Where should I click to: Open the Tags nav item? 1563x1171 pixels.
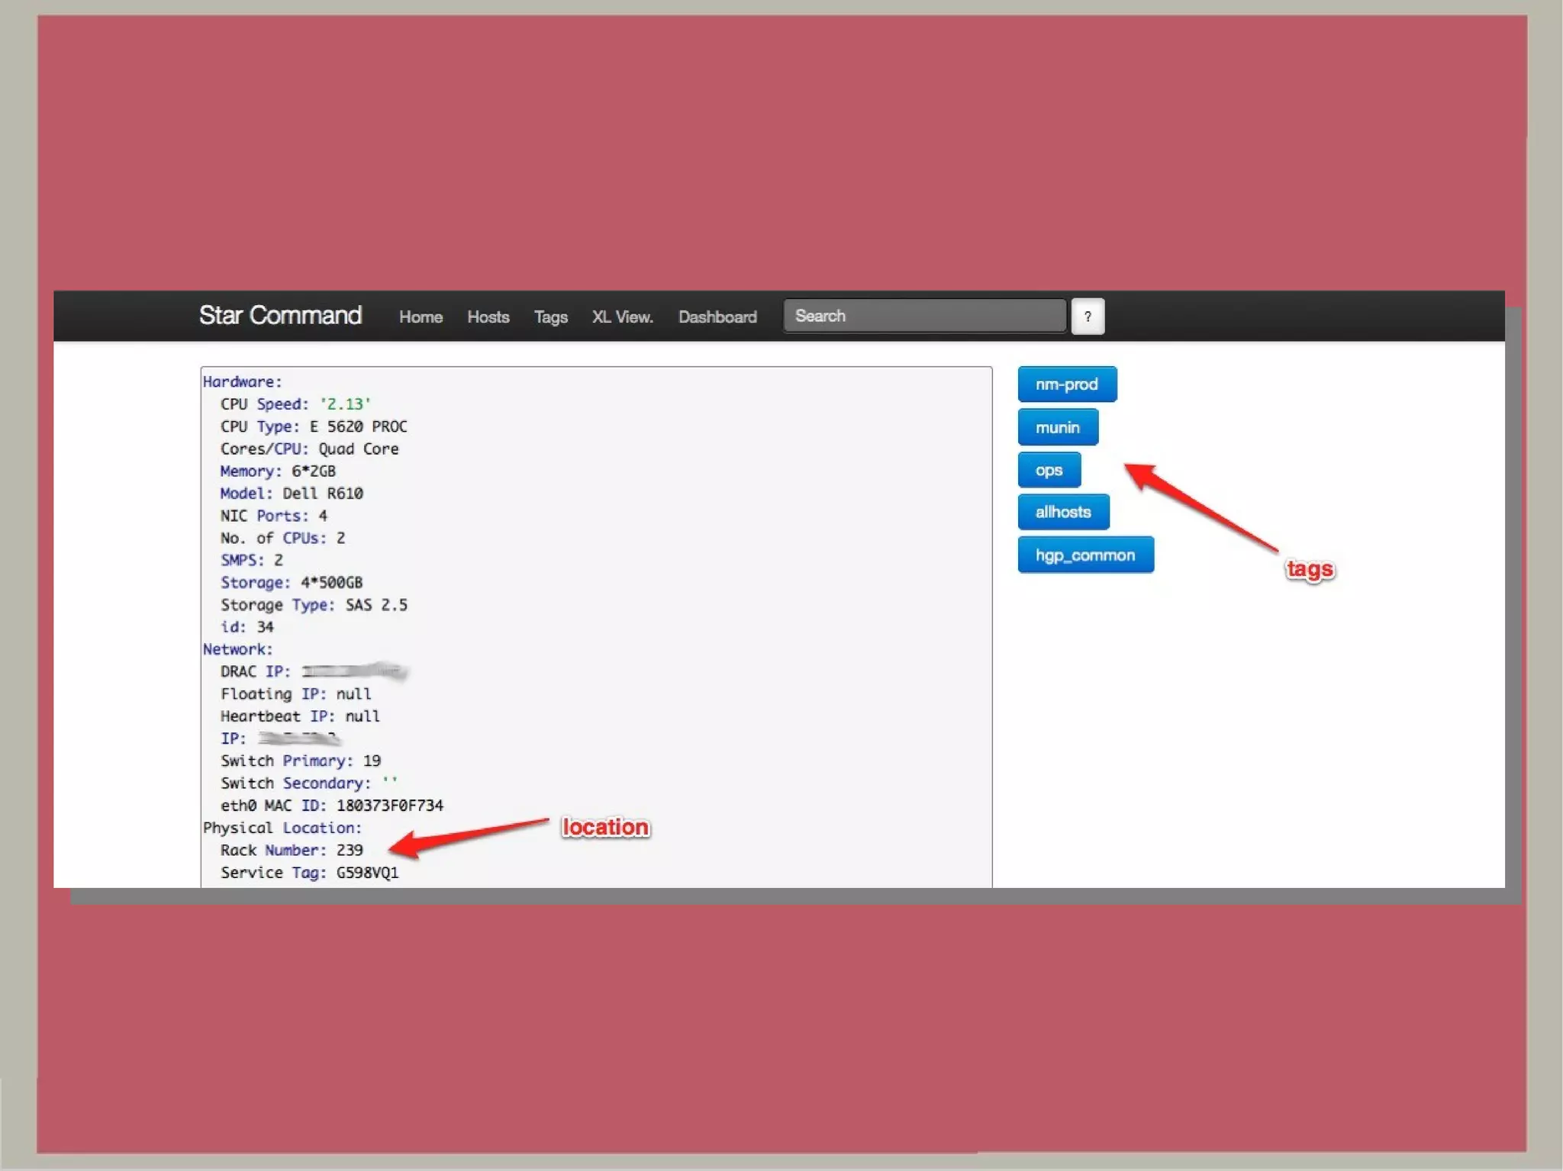(x=550, y=317)
